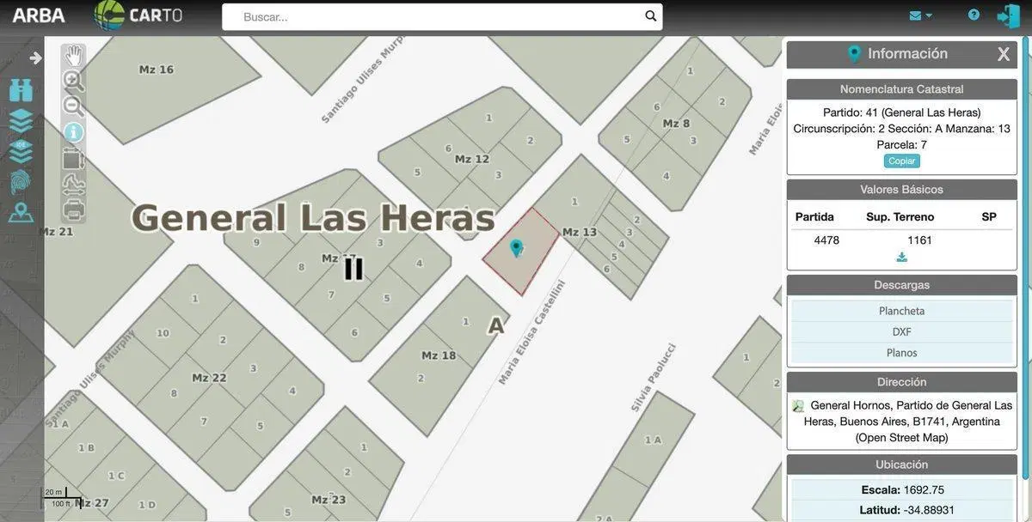
Task: Click the logout door icon
Action: point(1008,15)
